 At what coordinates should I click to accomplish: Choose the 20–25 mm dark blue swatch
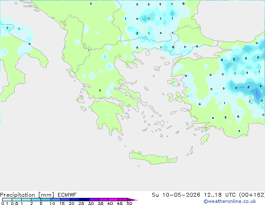tap(74, 200)
